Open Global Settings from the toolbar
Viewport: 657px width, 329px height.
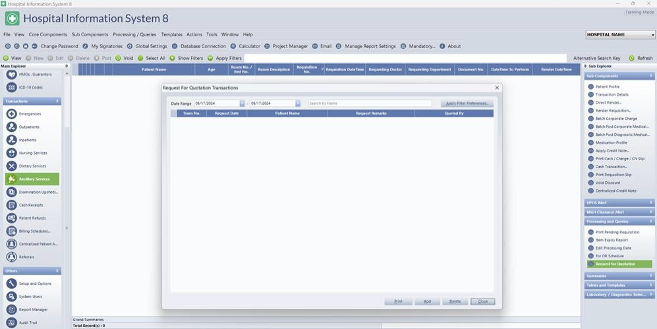(130, 46)
